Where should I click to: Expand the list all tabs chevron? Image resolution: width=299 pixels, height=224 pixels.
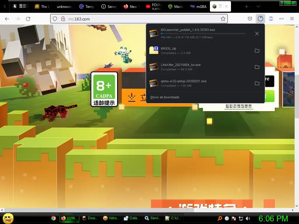258,6
